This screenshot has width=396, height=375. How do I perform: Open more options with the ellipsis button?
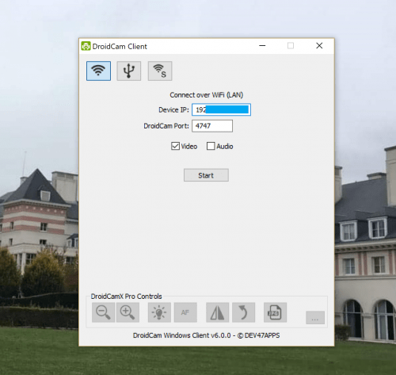315,318
